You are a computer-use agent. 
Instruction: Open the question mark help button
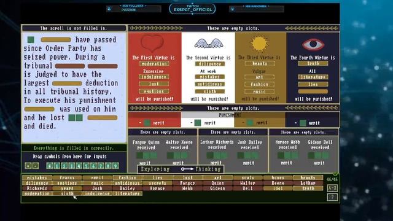[x=332, y=197]
